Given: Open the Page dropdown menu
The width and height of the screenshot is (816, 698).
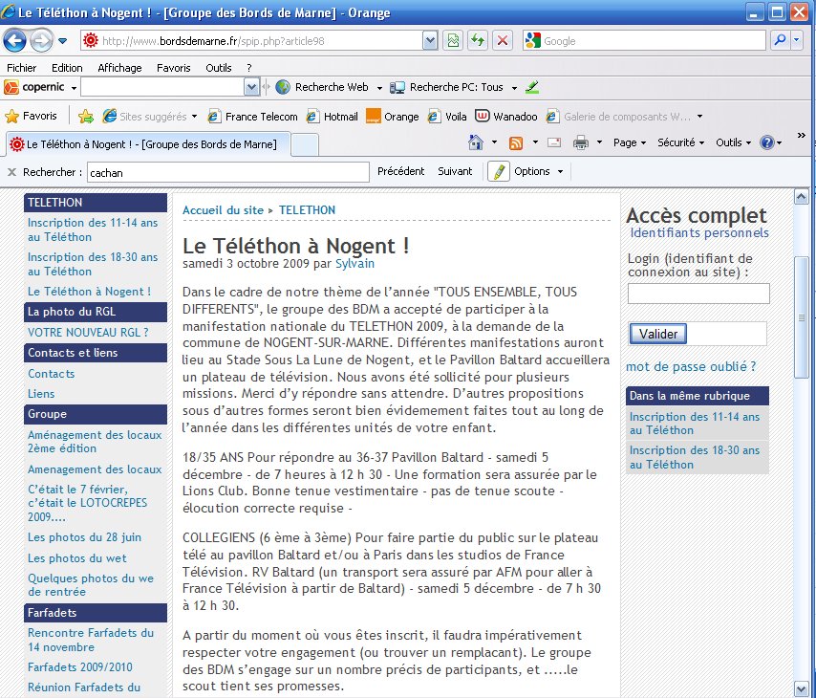Looking at the screenshot, I should 630,142.
